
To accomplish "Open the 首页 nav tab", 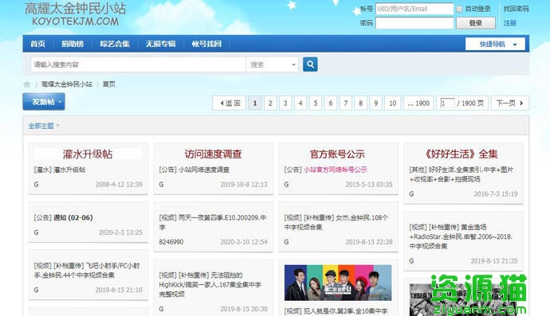I will click(37, 44).
